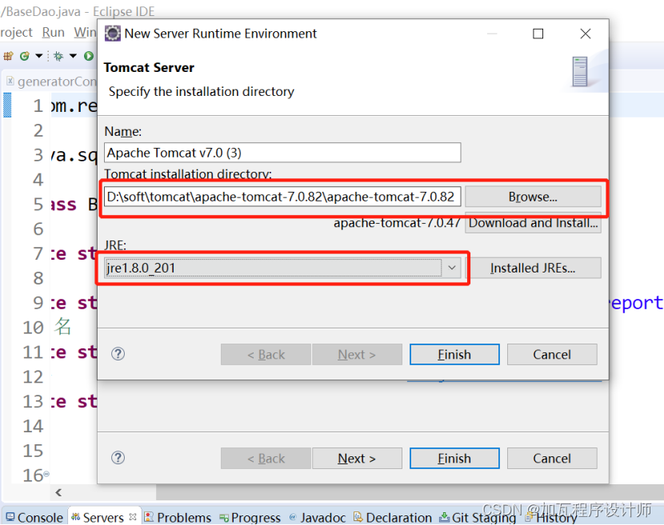Switch to the History view tab

click(x=551, y=517)
